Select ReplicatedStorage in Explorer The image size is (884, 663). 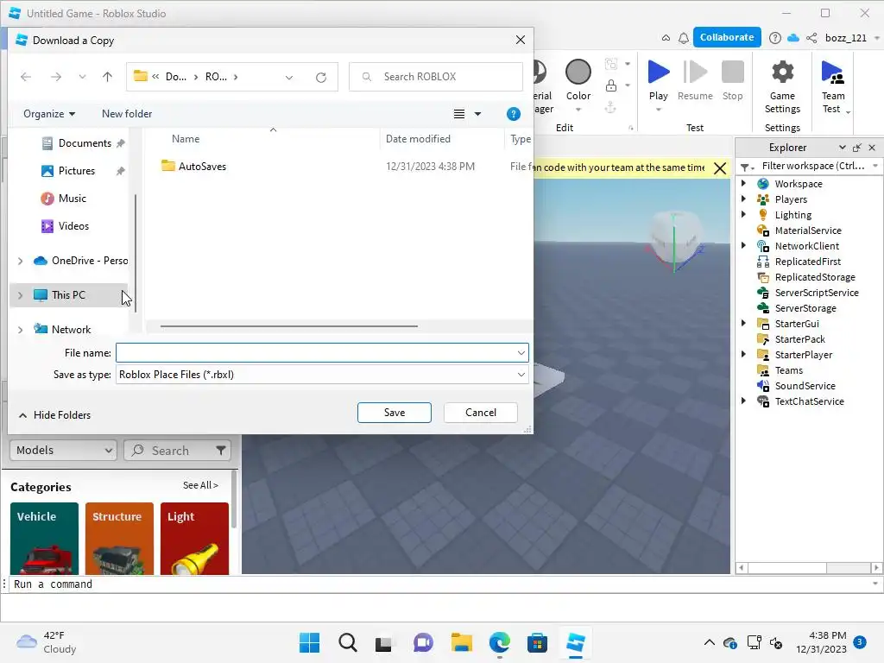coord(815,277)
